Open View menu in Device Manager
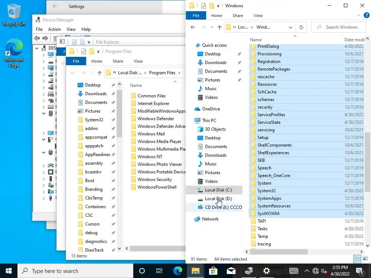 (71, 29)
